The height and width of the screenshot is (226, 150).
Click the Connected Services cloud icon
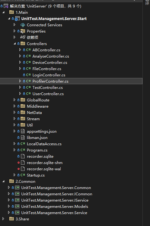point(23,25)
